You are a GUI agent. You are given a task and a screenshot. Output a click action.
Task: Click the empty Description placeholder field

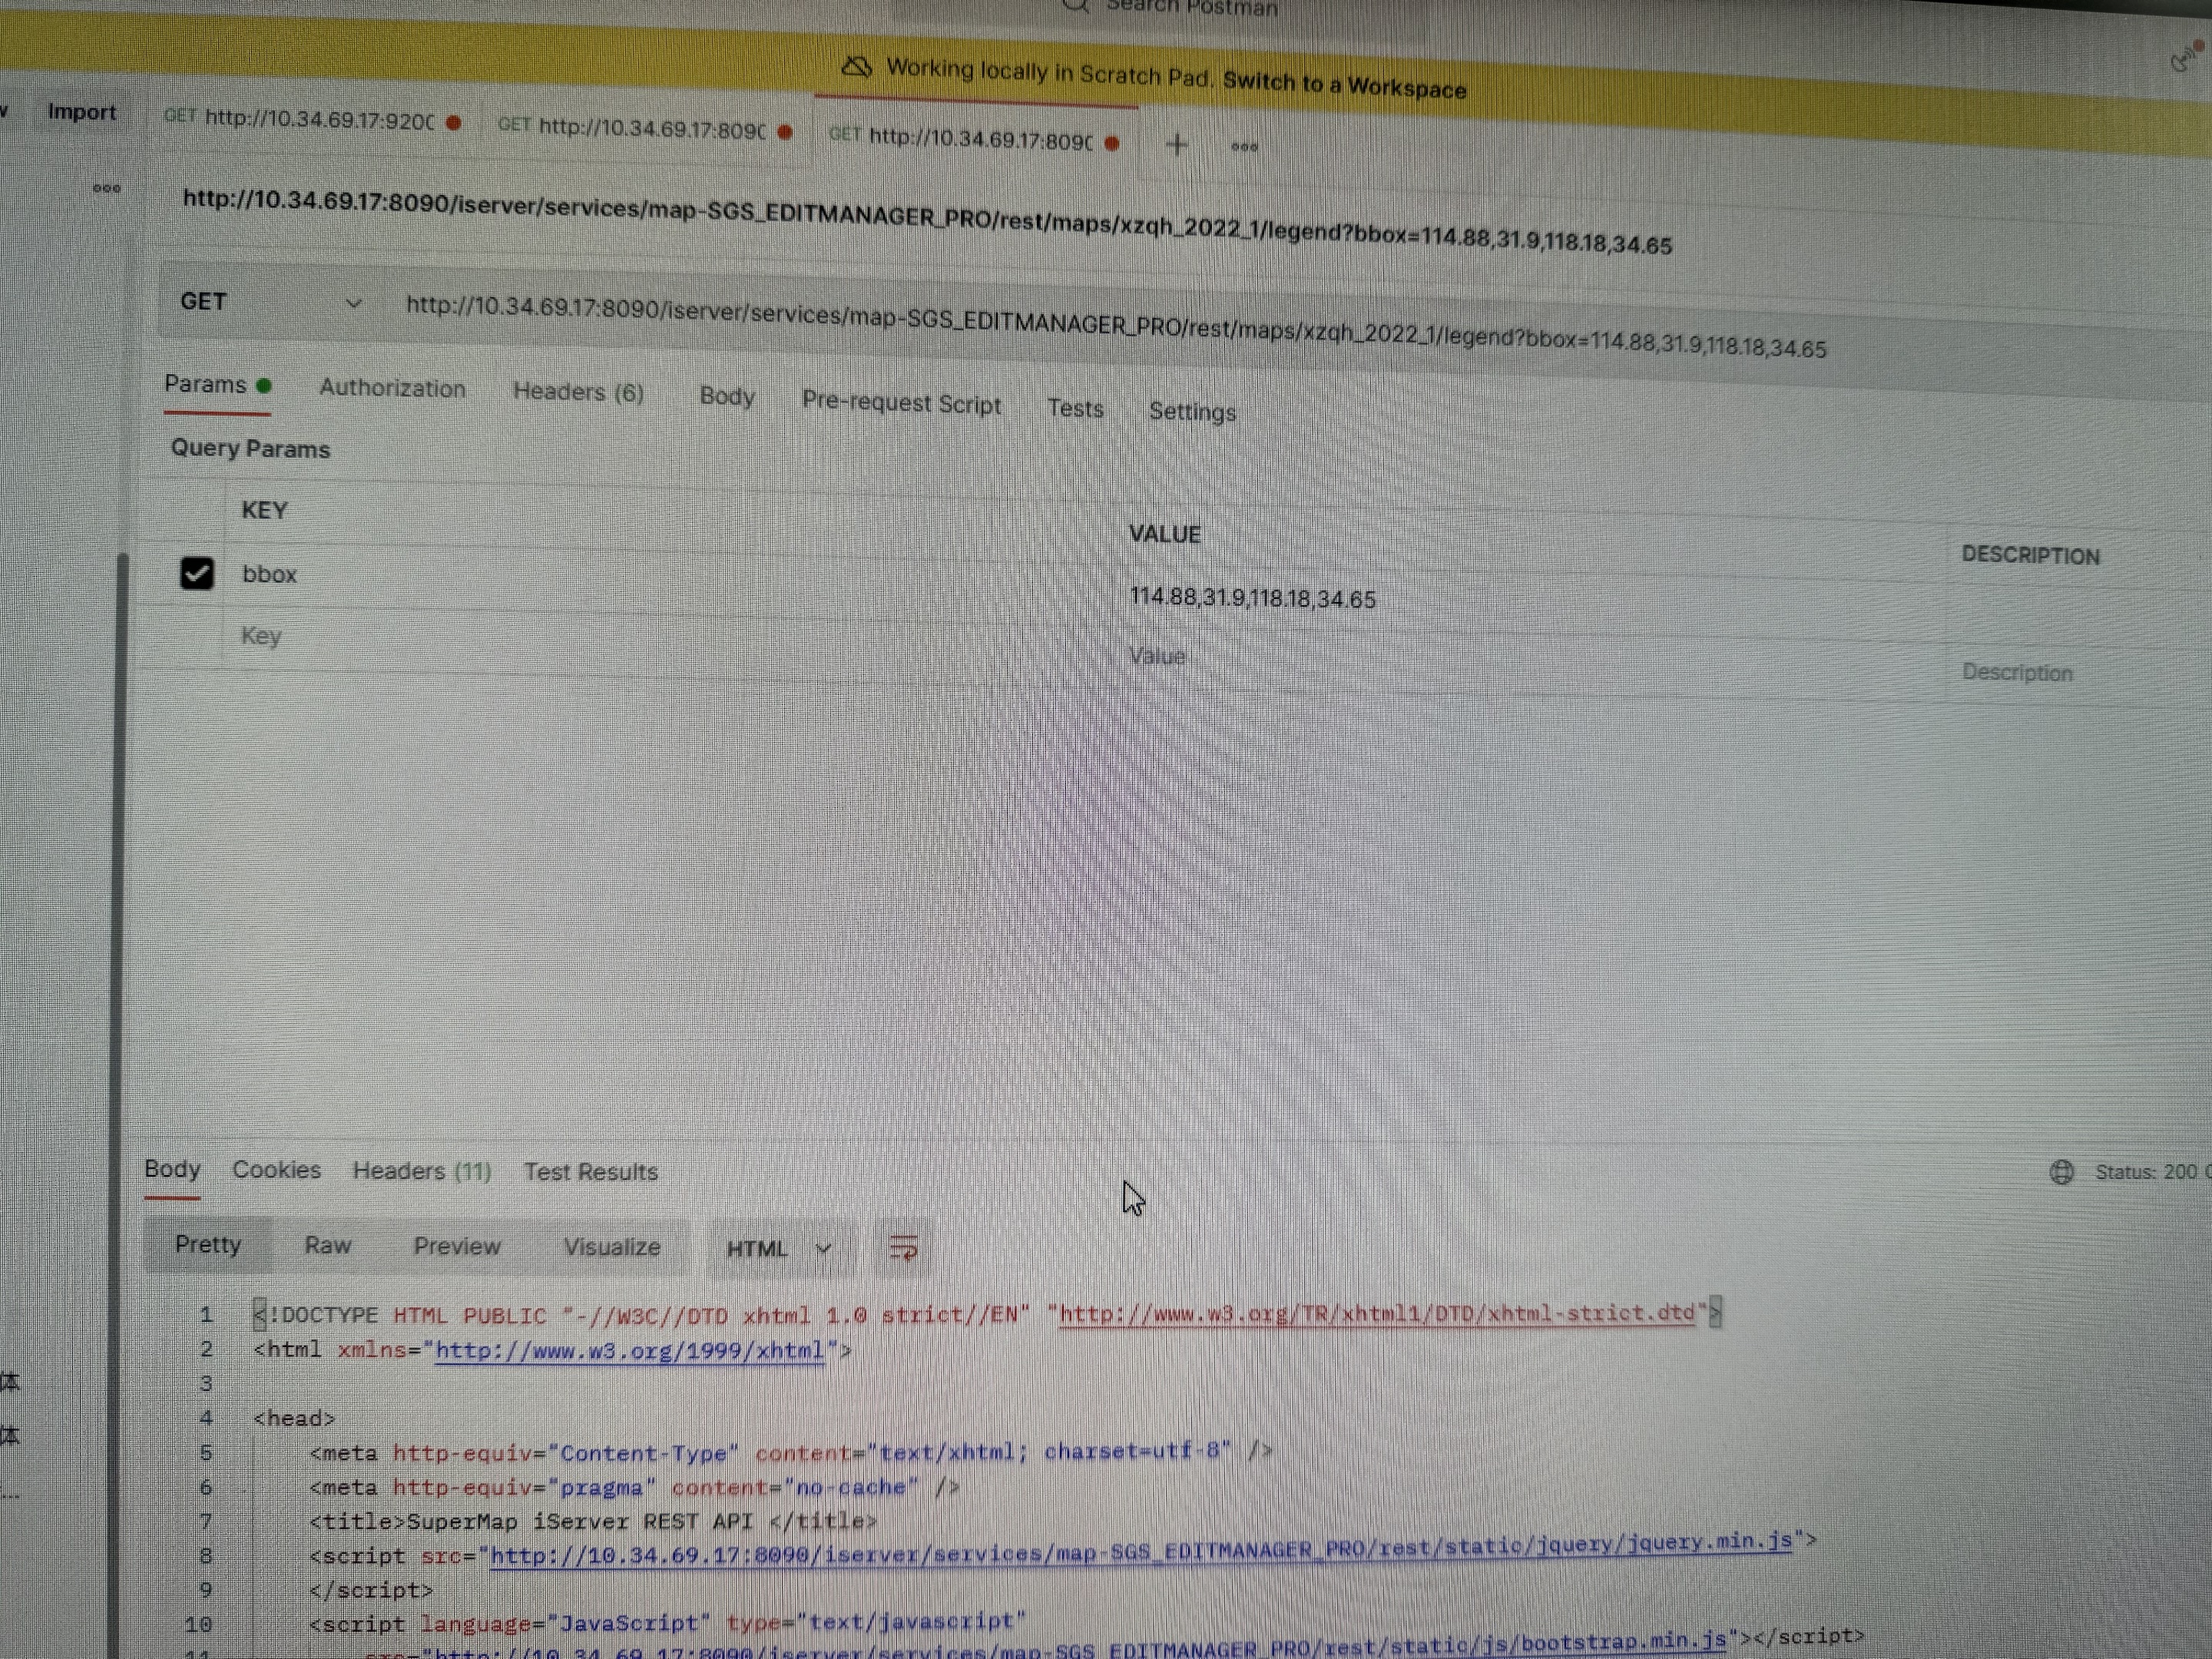(x=2017, y=672)
